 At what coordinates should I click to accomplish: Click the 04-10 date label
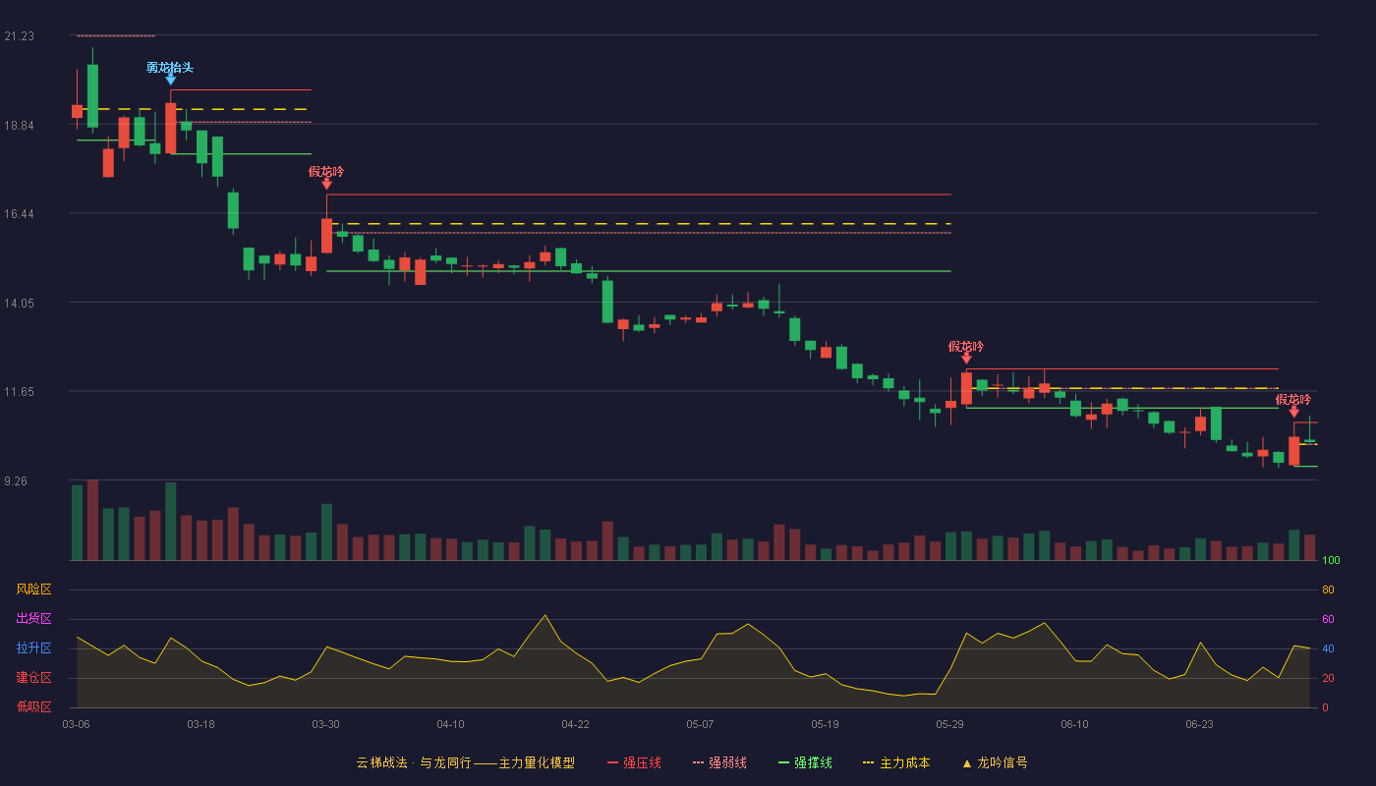(x=450, y=724)
